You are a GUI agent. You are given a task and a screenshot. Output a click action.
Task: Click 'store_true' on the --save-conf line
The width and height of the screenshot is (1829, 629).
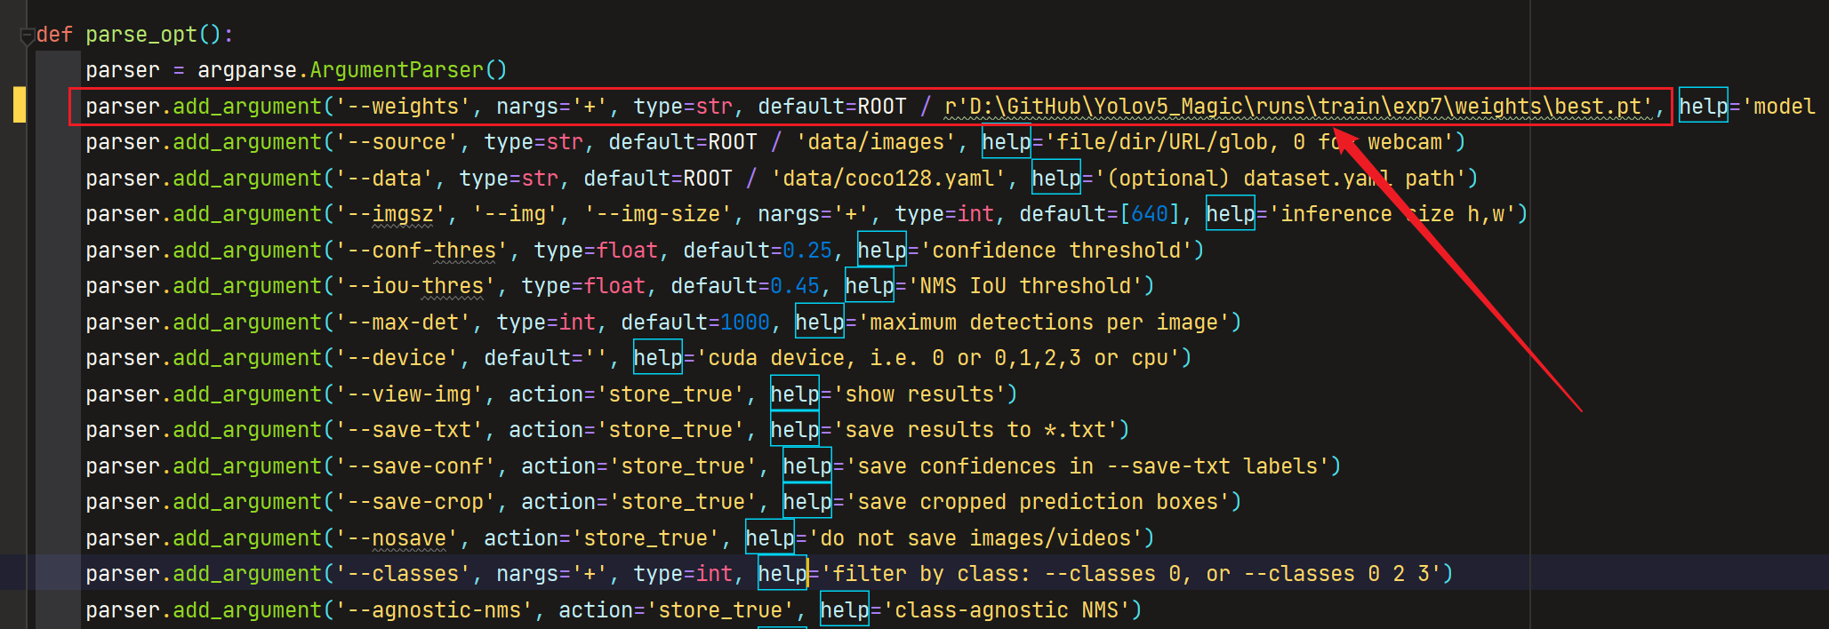tap(683, 466)
